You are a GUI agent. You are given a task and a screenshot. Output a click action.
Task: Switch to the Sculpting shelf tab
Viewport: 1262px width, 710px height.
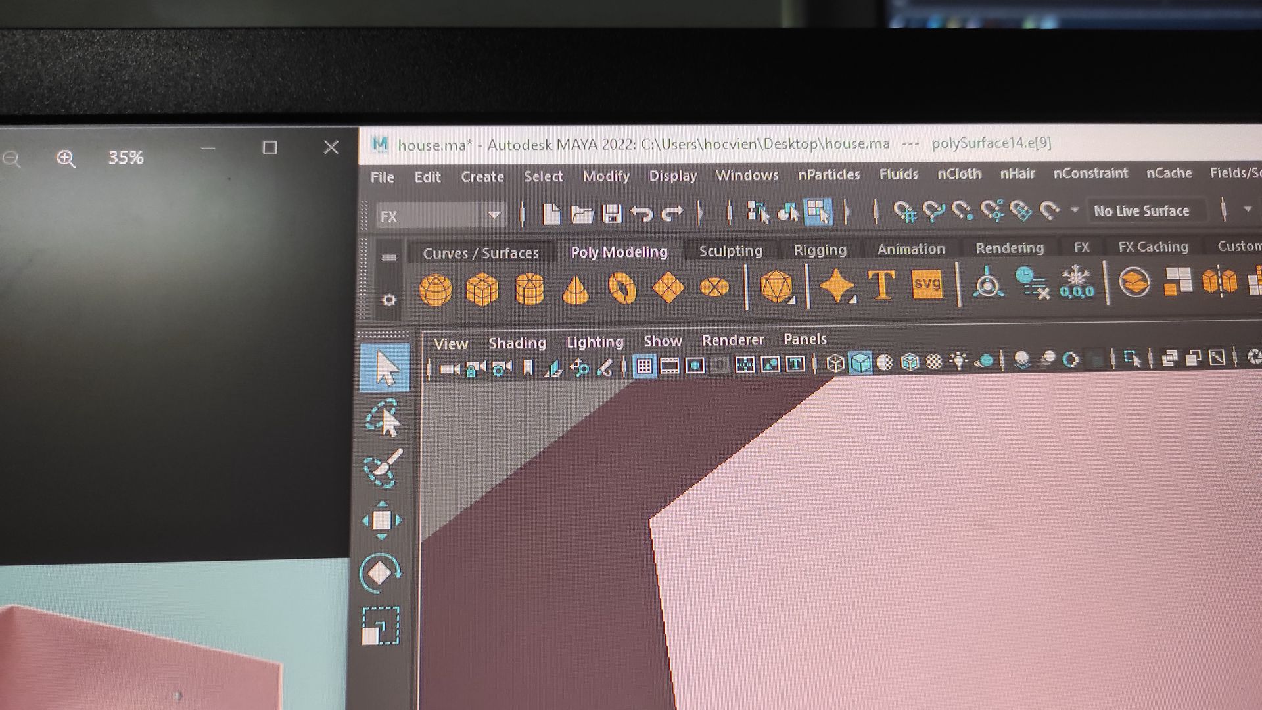(730, 251)
